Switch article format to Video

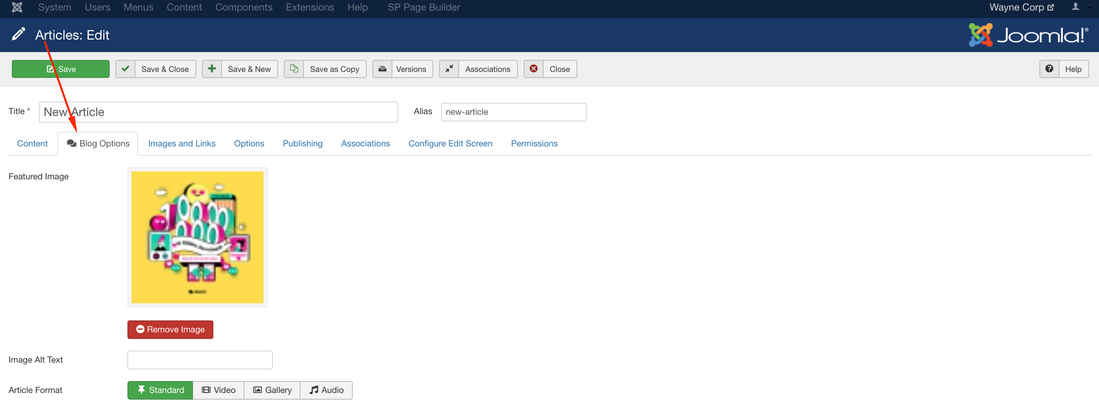218,390
